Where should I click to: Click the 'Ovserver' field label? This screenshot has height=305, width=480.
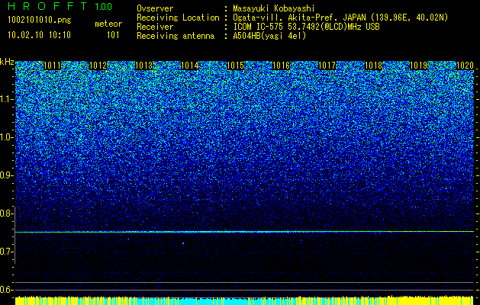click(155, 8)
